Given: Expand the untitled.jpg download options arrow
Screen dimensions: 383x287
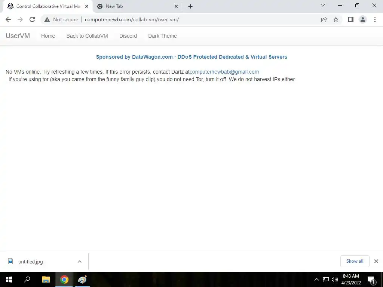Looking at the screenshot, I should coord(80,262).
